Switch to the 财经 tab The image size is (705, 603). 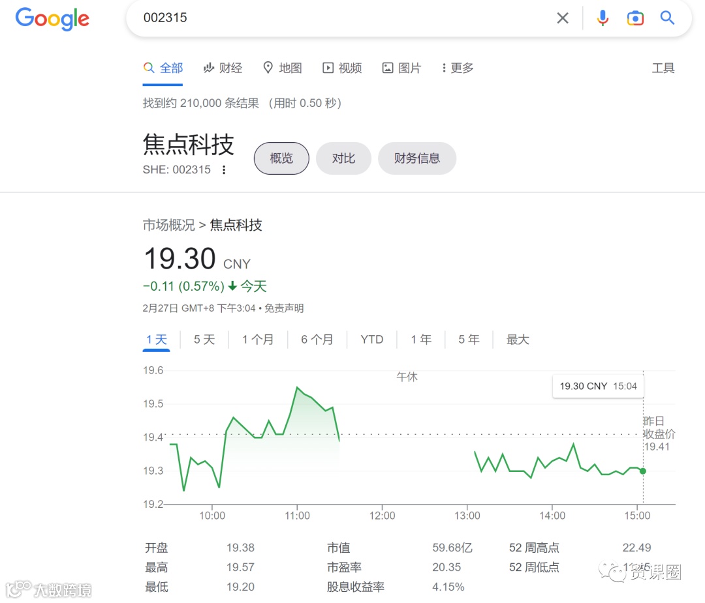pos(223,68)
